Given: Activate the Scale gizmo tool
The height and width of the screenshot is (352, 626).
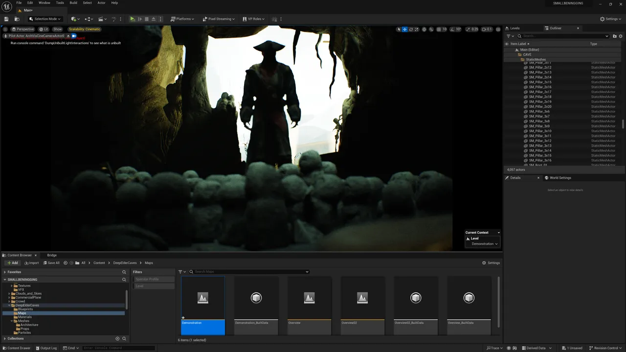Looking at the screenshot, I should [x=416, y=29].
